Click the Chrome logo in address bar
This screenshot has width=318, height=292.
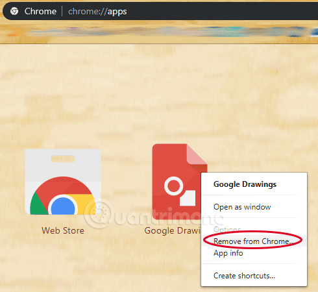pyautogui.click(x=14, y=11)
